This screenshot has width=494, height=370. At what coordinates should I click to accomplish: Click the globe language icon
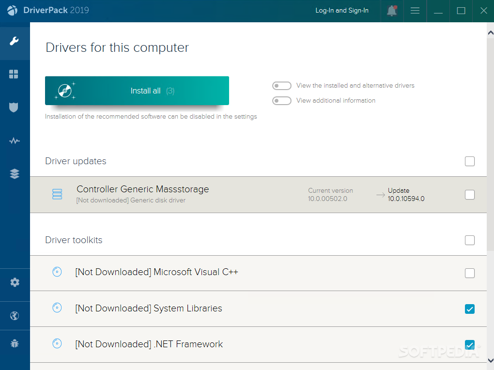(x=15, y=316)
